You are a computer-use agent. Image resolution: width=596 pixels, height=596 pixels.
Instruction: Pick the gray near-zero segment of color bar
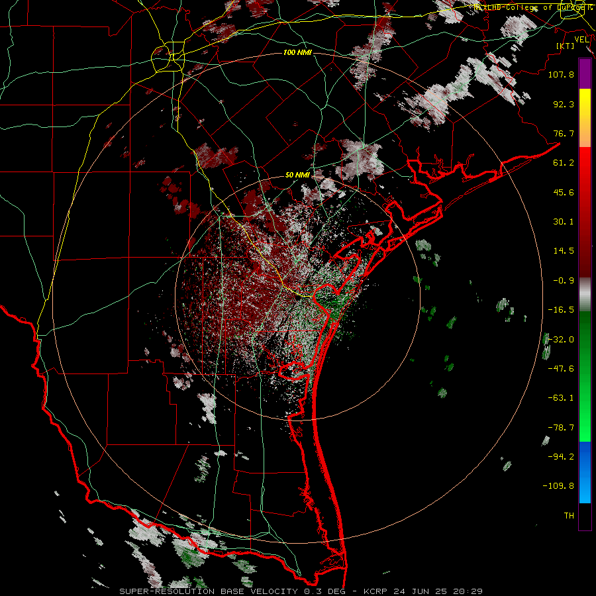click(x=585, y=294)
